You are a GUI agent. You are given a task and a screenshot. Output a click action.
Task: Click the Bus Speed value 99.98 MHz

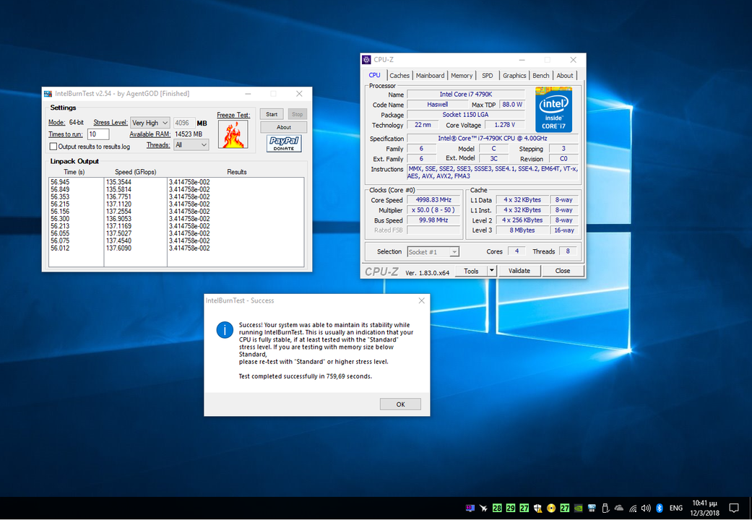click(433, 220)
